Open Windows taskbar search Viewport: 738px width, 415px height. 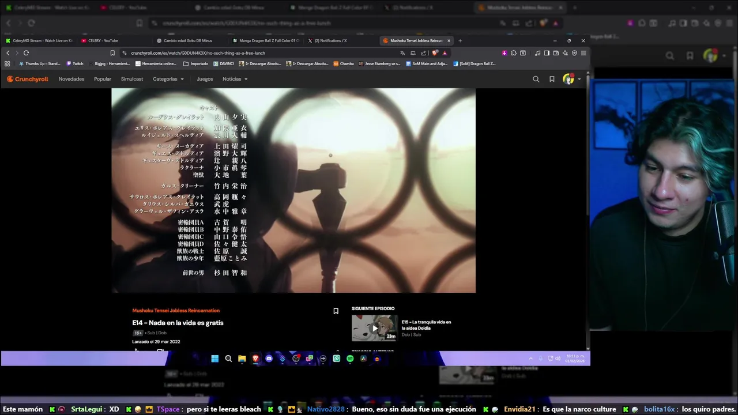pyautogui.click(x=228, y=359)
